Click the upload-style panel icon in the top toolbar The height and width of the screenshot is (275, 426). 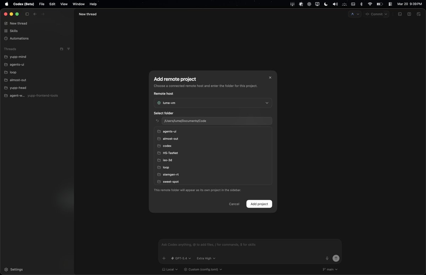409,14
